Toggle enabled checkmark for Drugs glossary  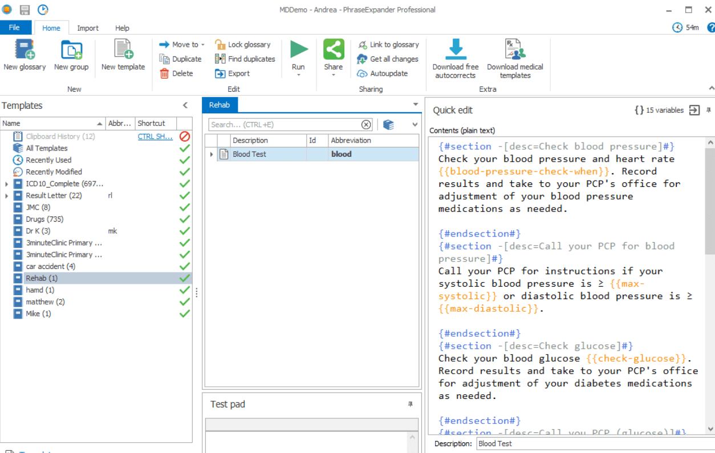tap(184, 219)
